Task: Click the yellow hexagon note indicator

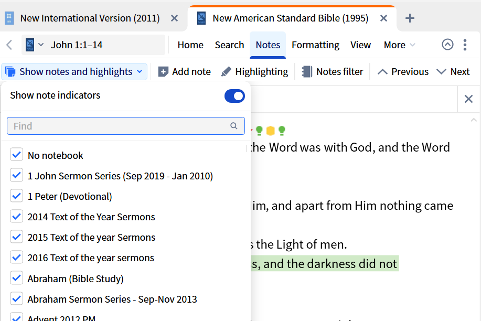Action: pyautogui.click(x=271, y=131)
